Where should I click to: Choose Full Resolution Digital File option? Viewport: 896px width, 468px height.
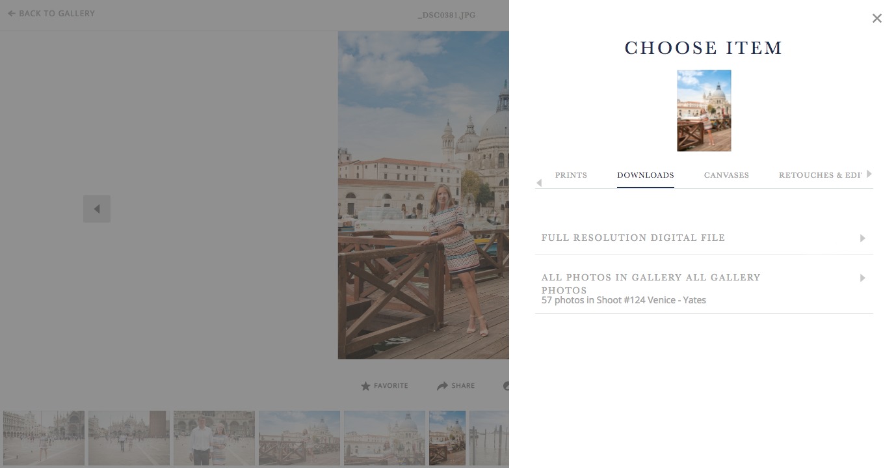pos(704,238)
